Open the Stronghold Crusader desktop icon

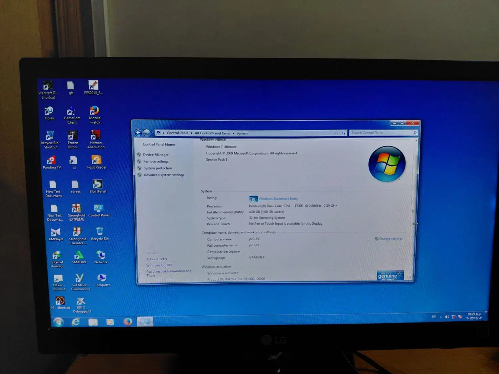[78, 236]
